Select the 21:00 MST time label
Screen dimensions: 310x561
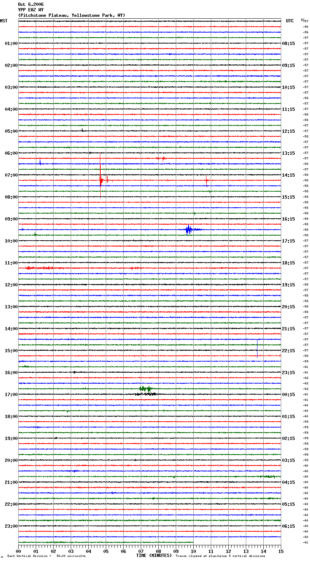[x=11, y=482]
